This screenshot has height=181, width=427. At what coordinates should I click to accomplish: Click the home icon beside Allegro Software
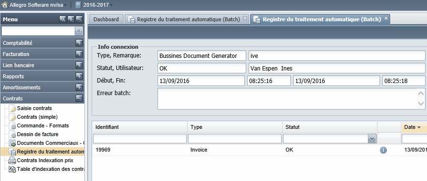(5, 5)
